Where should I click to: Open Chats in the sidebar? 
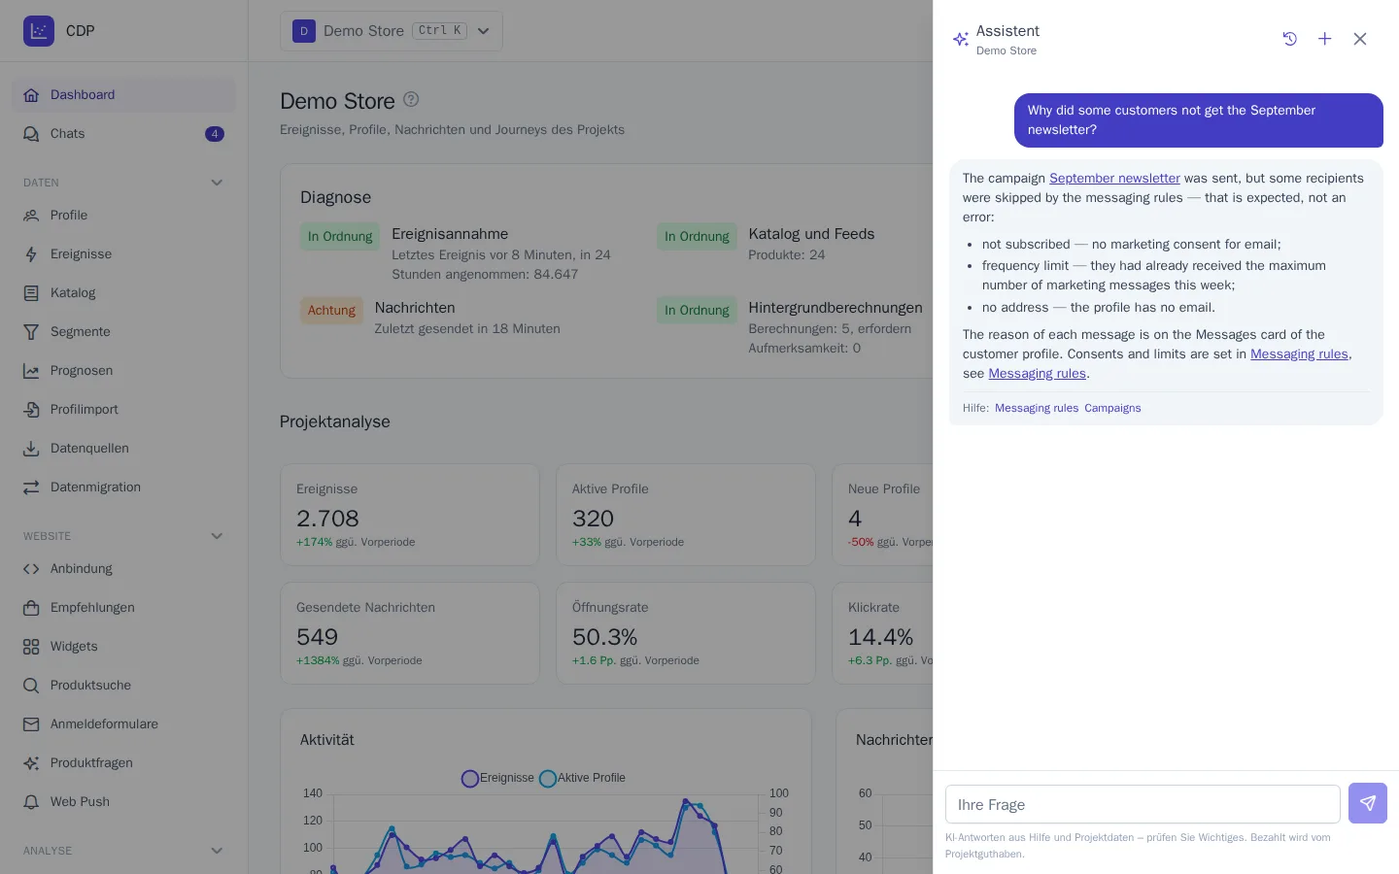click(x=124, y=134)
